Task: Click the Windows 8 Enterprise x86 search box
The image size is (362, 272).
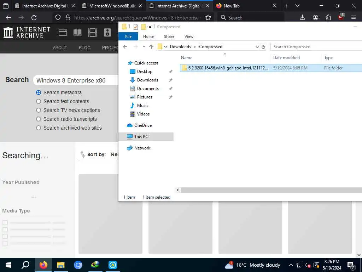Action: pyautogui.click(x=76, y=80)
